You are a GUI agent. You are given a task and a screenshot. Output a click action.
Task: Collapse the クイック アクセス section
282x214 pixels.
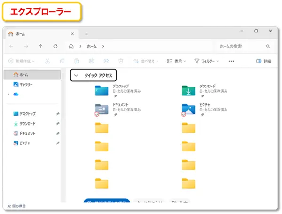tap(76, 75)
